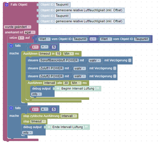Click number 5 in less-or-equal condition
162x143 pixels.
[54, 109]
